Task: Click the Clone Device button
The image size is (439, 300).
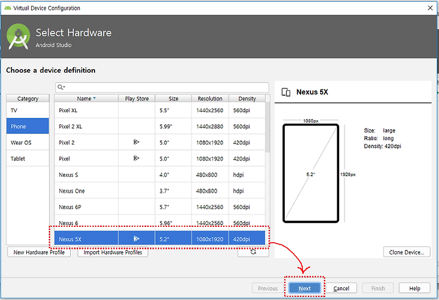Action: point(407,252)
